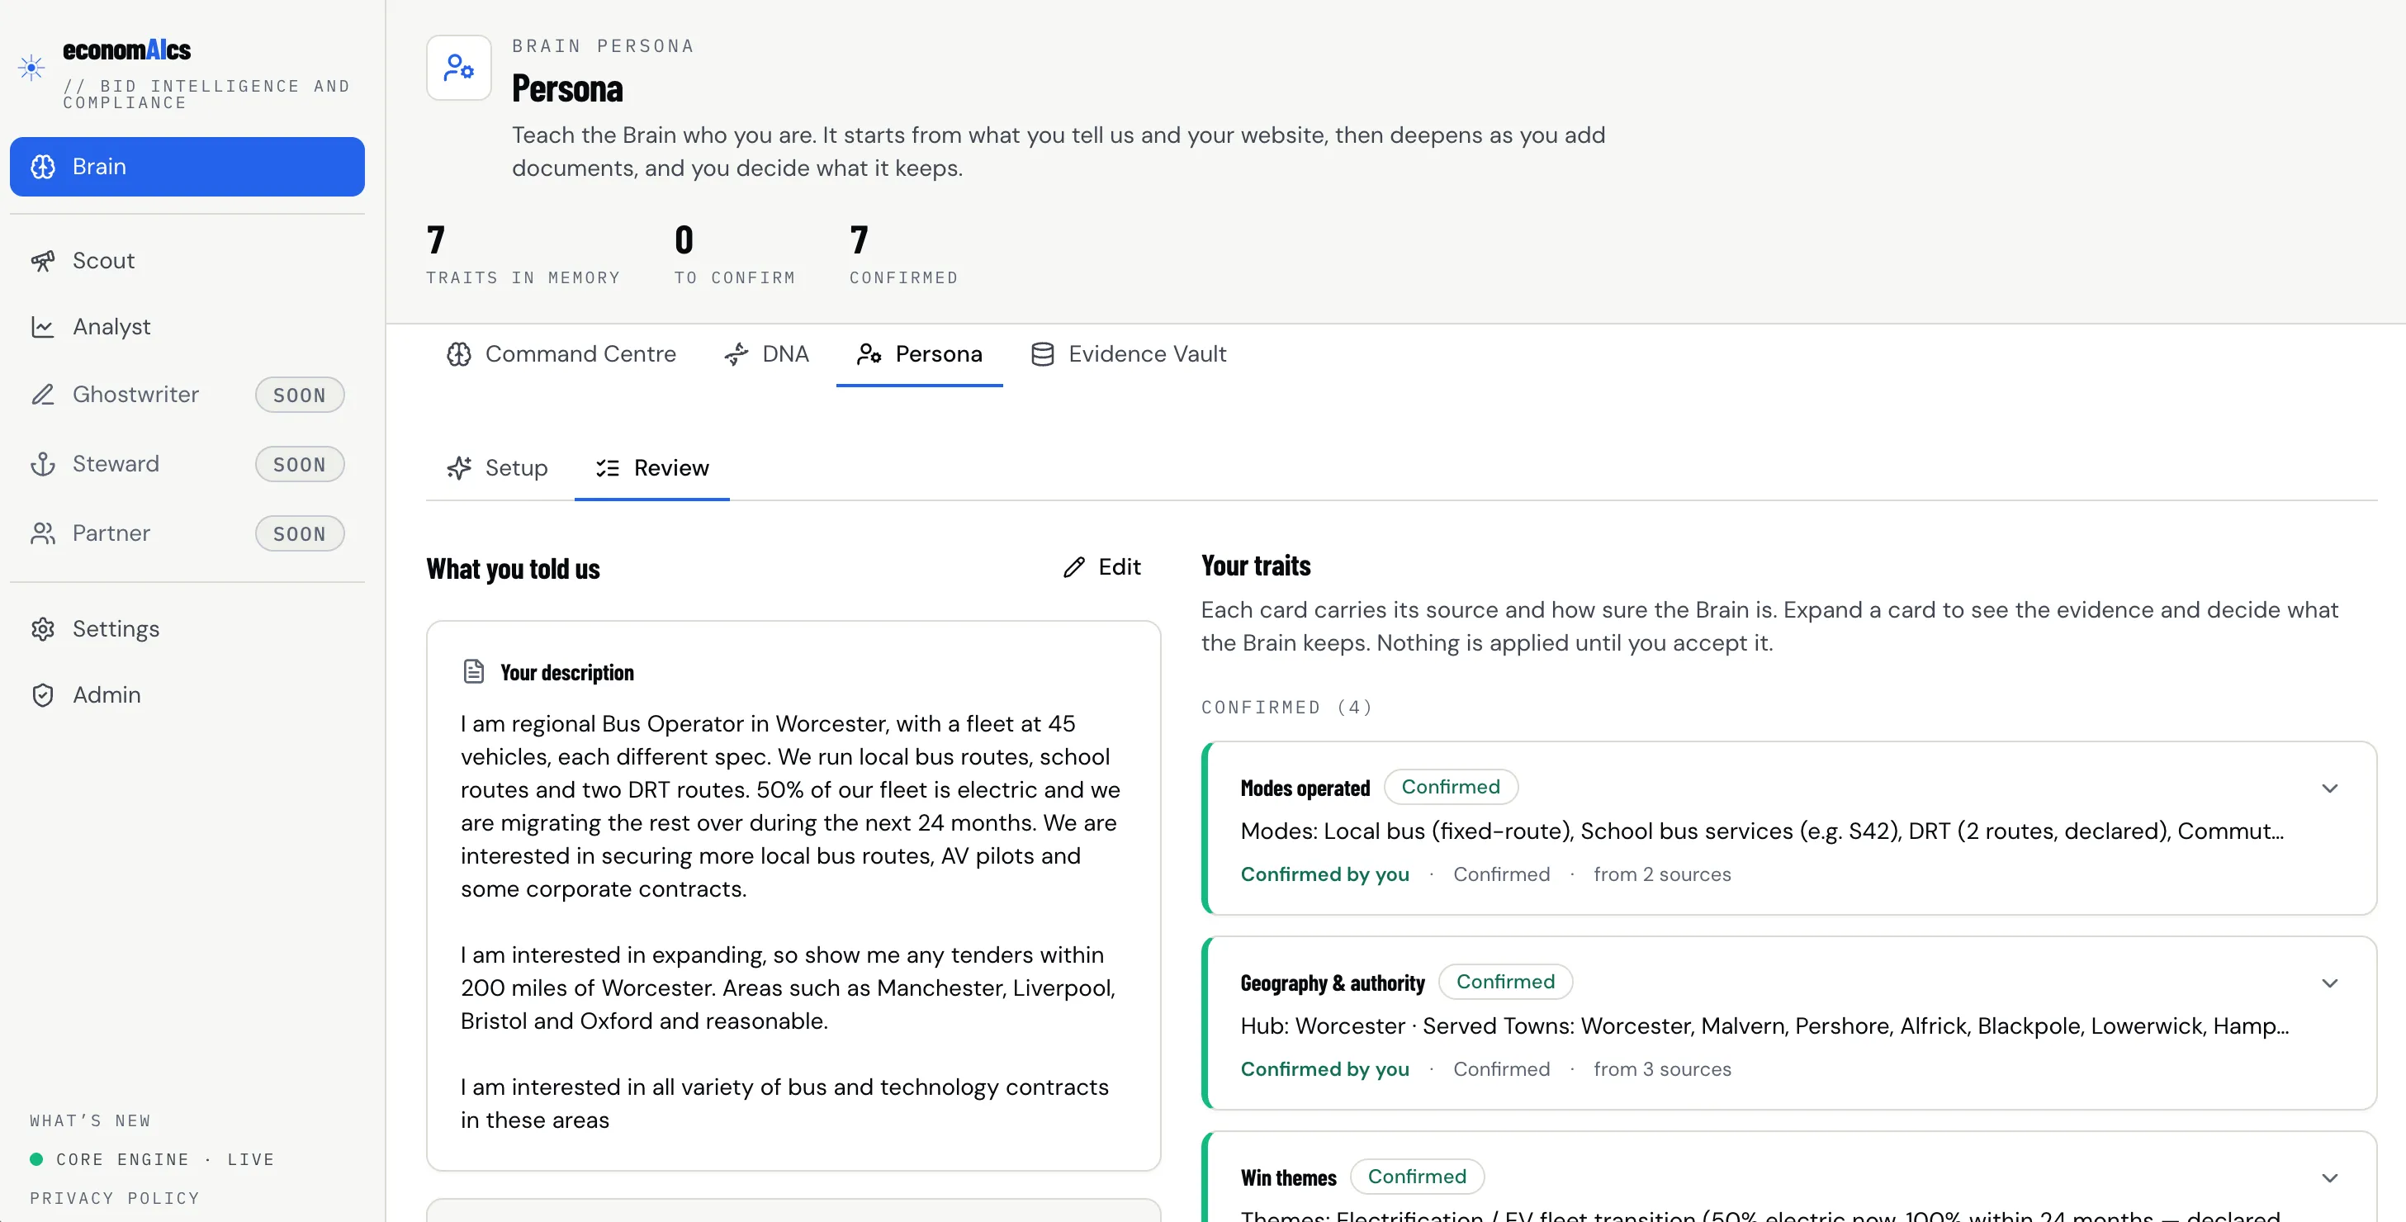Open the Evidence Vault tab

click(x=1130, y=354)
